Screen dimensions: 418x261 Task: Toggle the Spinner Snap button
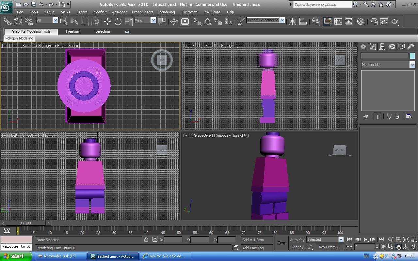click(229, 22)
